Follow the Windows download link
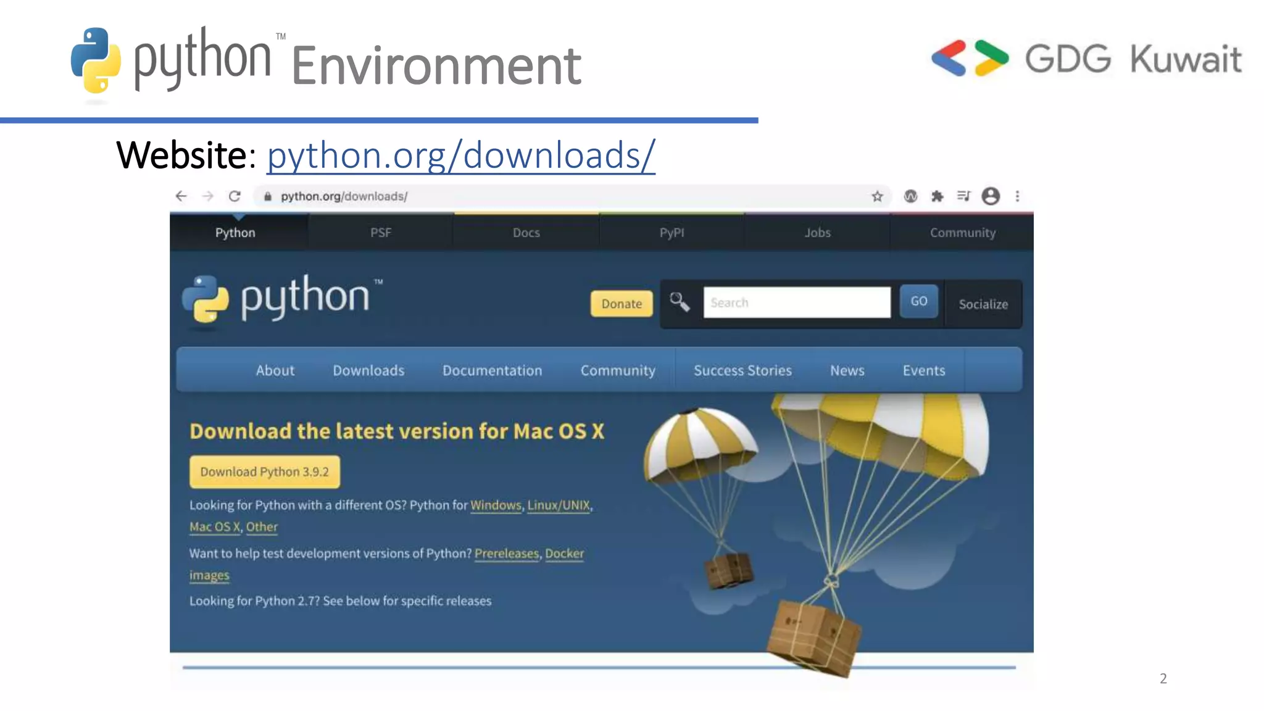This screenshot has width=1264, height=711. pos(496,505)
